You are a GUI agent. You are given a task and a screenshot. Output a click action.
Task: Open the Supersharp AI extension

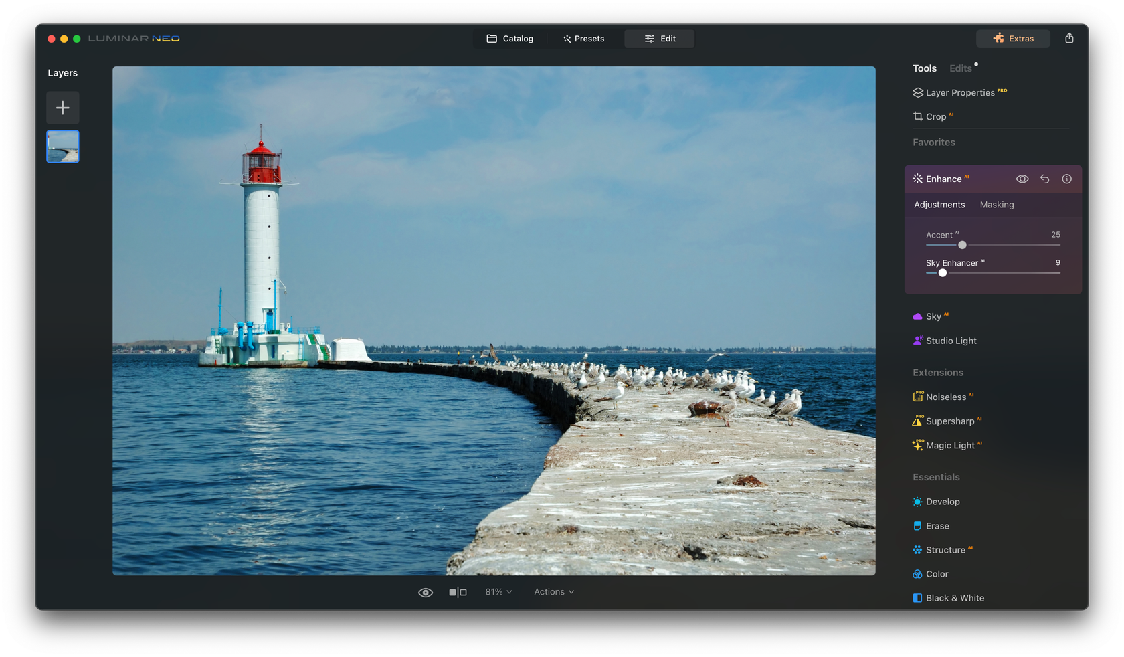[x=951, y=421]
